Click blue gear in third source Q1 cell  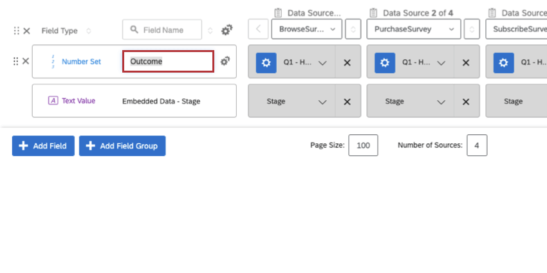503,62
